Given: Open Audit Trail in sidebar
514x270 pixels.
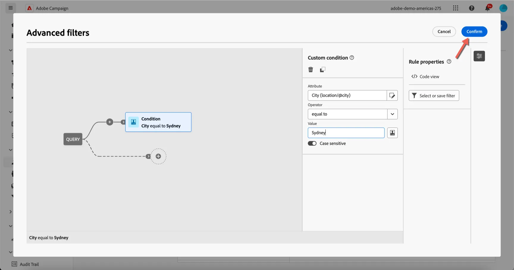Looking at the screenshot, I should tap(29, 264).
